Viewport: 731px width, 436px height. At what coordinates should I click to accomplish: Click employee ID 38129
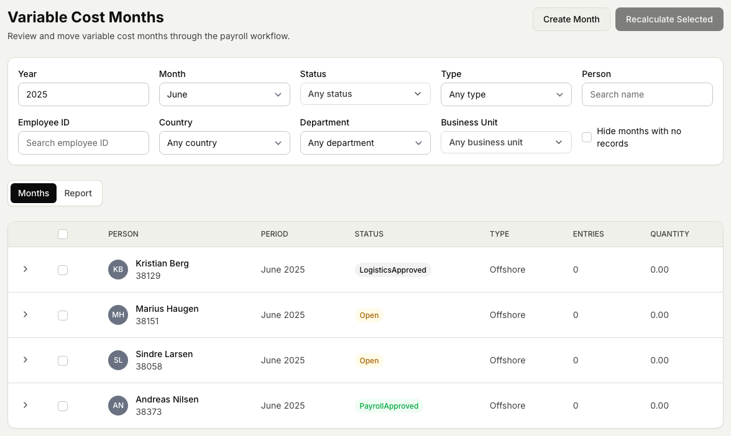pyautogui.click(x=148, y=276)
